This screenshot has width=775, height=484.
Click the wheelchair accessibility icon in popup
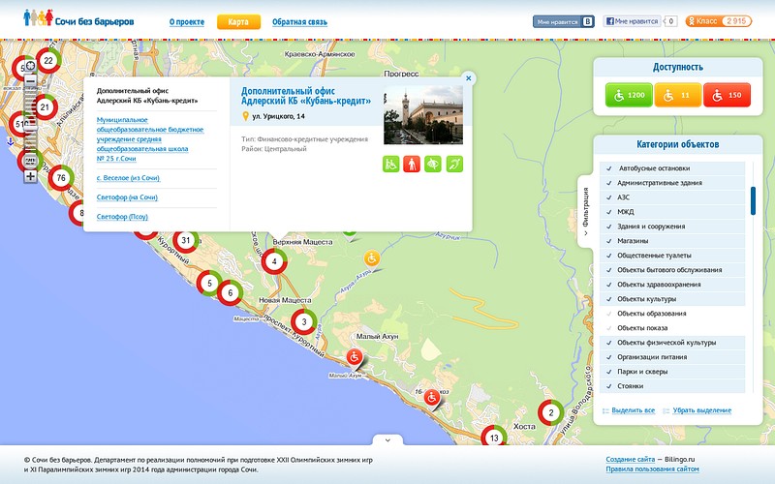(x=391, y=164)
